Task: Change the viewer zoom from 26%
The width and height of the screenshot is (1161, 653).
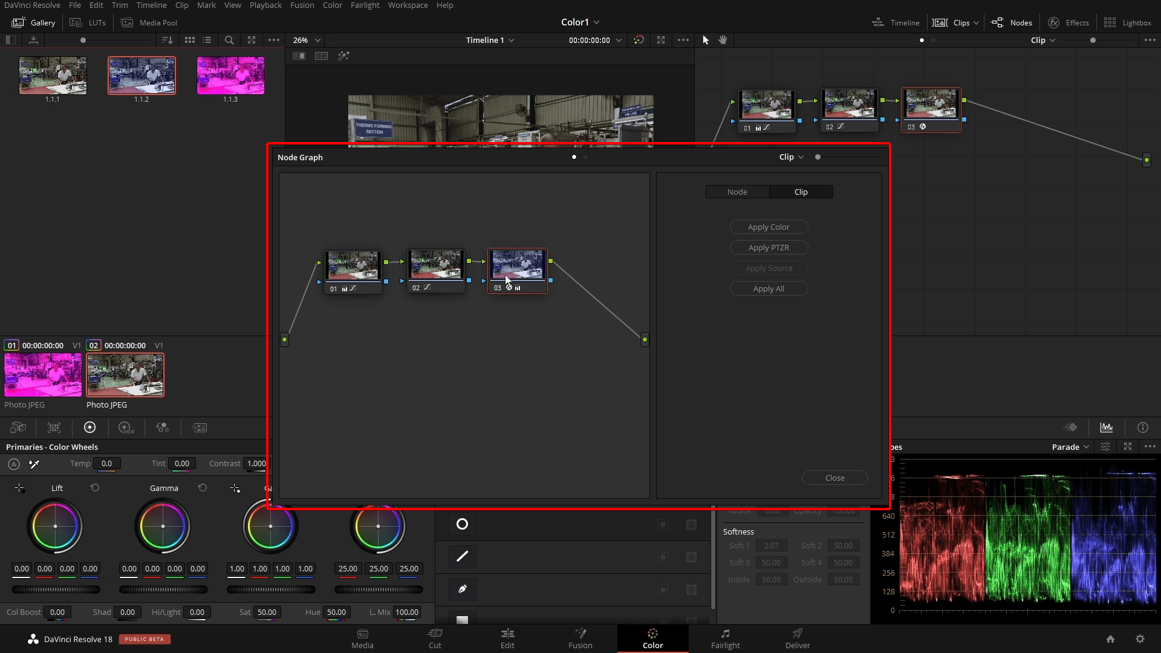Action: point(305,40)
